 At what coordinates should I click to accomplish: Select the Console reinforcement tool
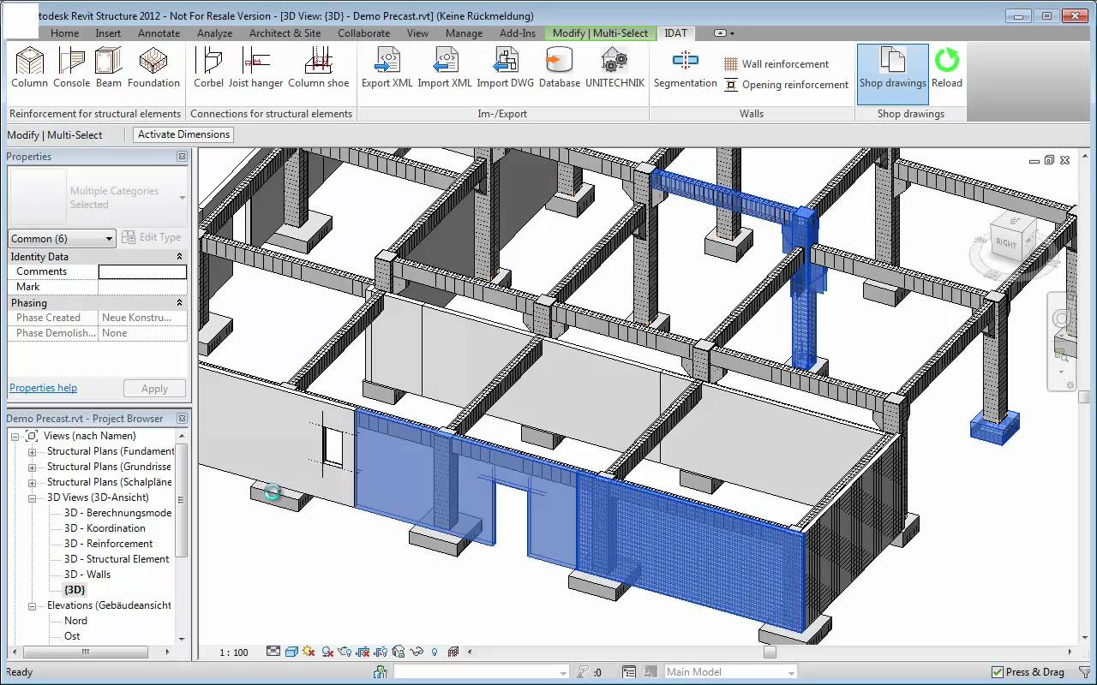[x=71, y=68]
